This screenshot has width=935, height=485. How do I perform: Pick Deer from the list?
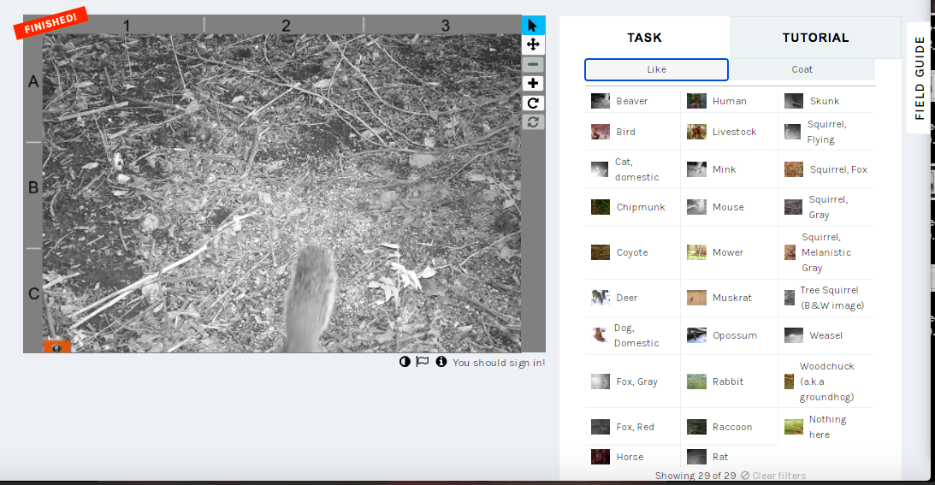pos(632,298)
